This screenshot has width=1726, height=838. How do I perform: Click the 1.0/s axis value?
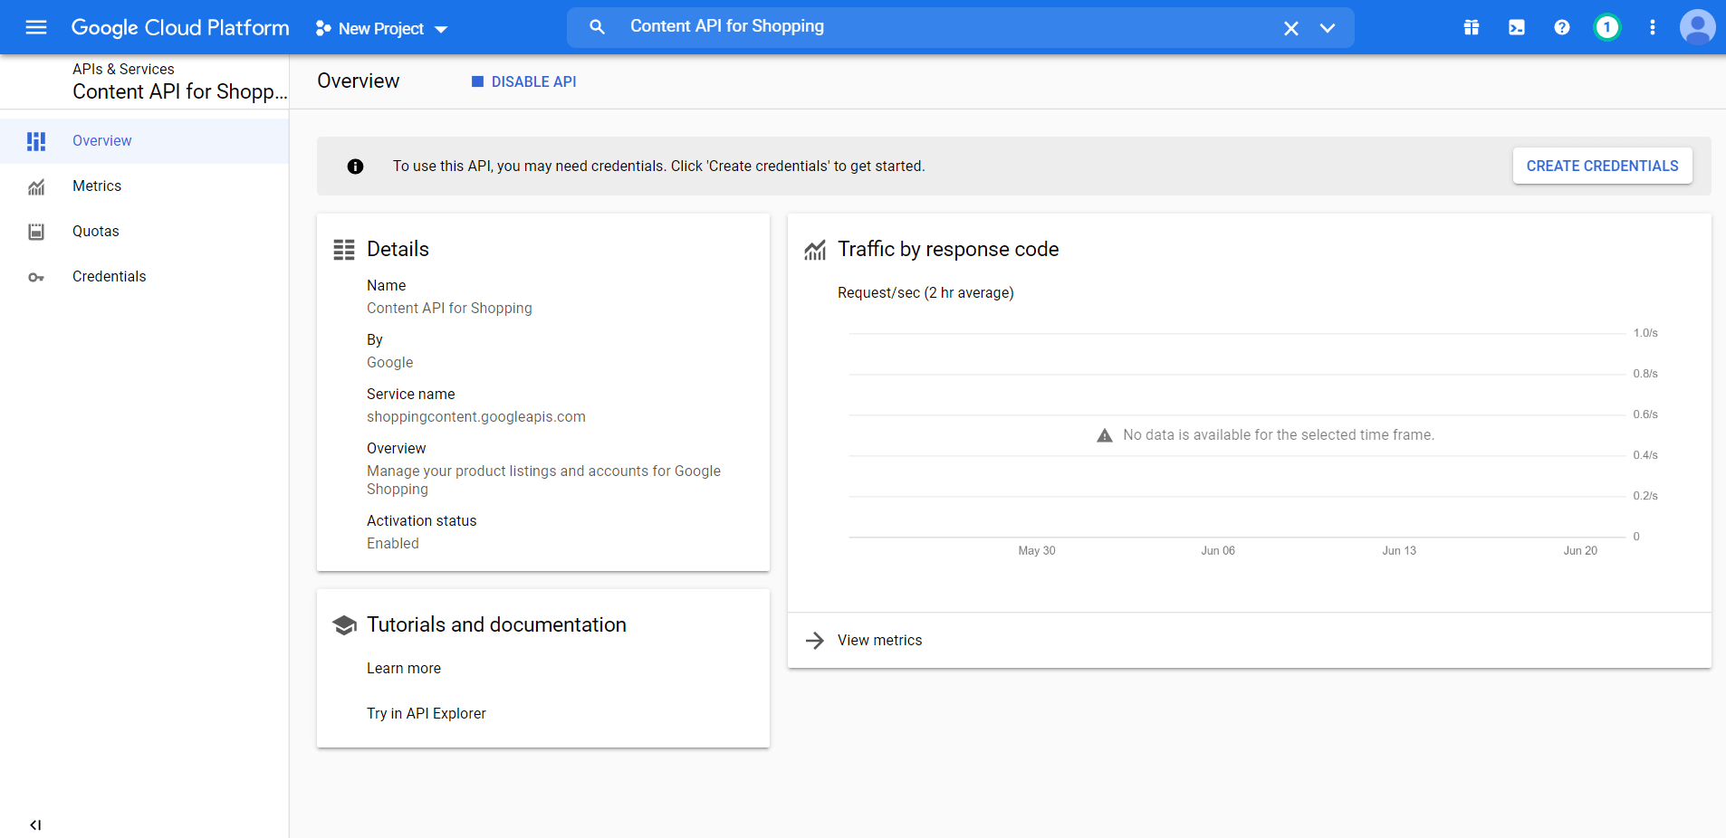point(1645,333)
